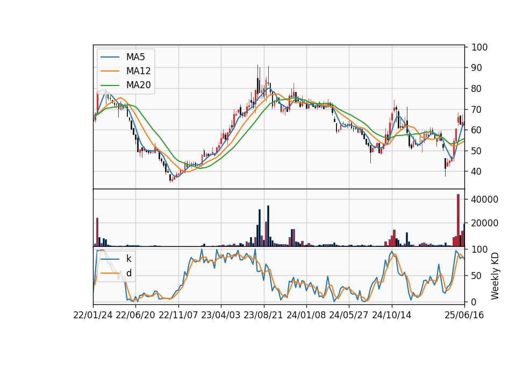The image size is (516, 371).
Task: Click the green MA20 legend line sample
Action: click(110, 85)
